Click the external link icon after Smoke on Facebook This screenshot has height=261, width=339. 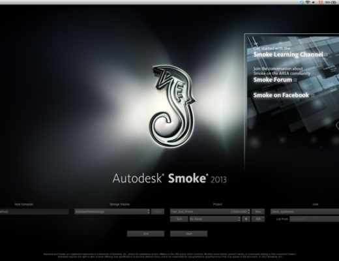click(313, 95)
